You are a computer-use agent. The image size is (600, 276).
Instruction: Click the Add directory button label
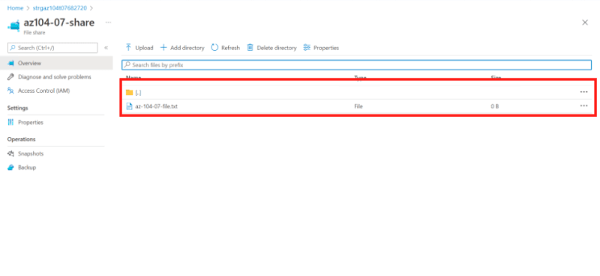pos(187,48)
